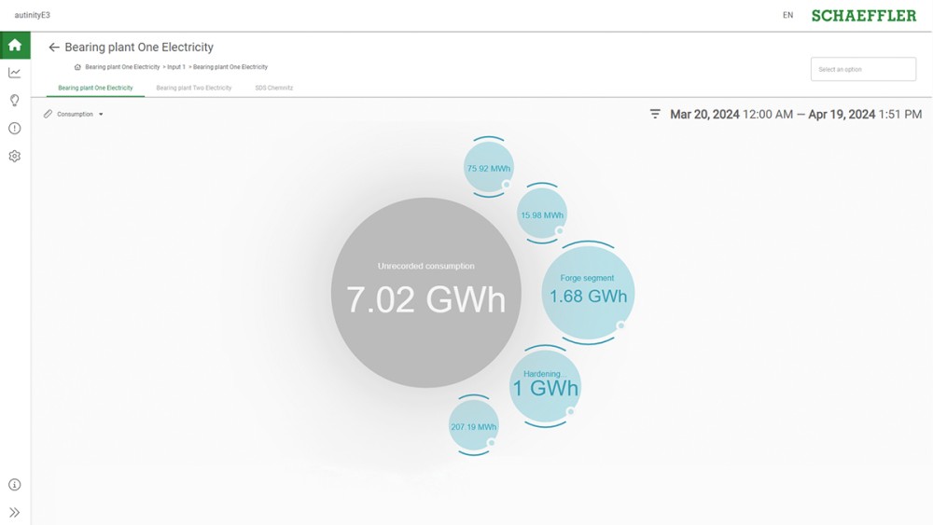Click the Forge segment 1.68 GWh bubble
The width and height of the screenshot is (933, 525).
pyautogui.click(x=588, y=292)
